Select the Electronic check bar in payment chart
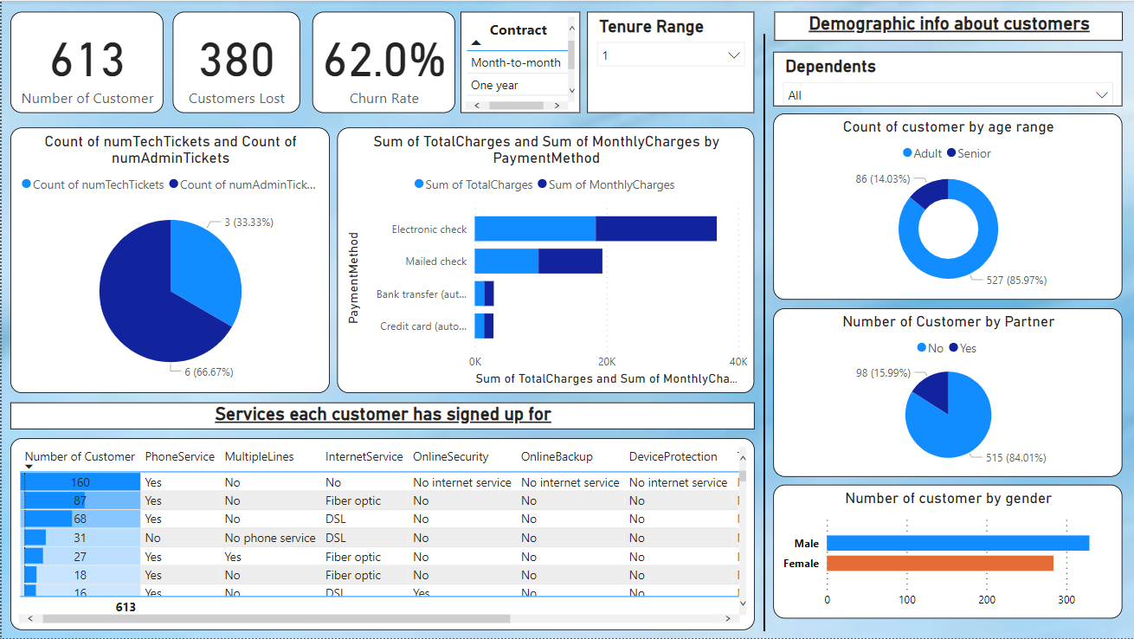Viewport: 1134px width, 639px height. tap(563, 228)
